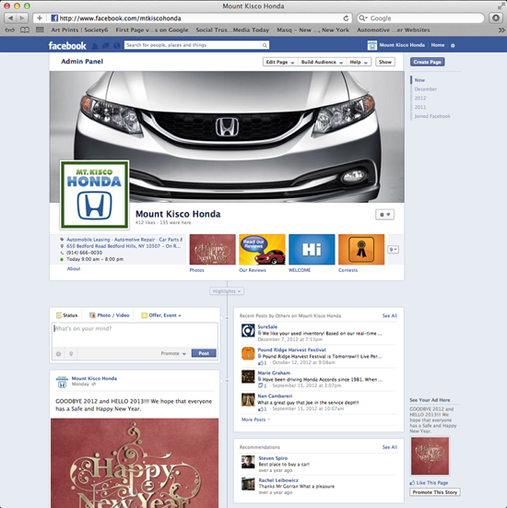
Task: Click Marie Graham's avatar
Action: coord(248,376)
